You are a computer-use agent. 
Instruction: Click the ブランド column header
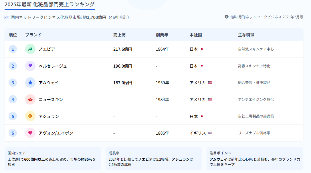click(x=33, y=35)
